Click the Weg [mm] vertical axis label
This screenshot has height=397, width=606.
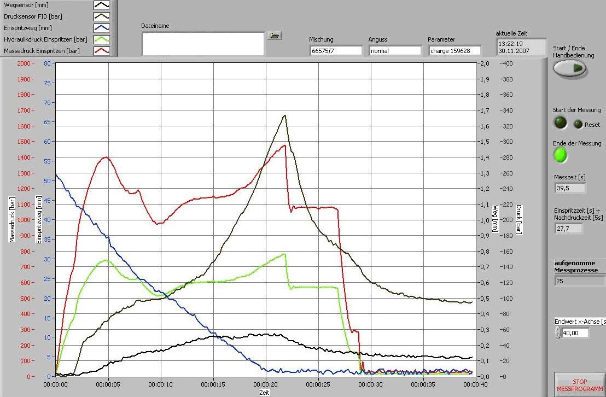[494, 219]
